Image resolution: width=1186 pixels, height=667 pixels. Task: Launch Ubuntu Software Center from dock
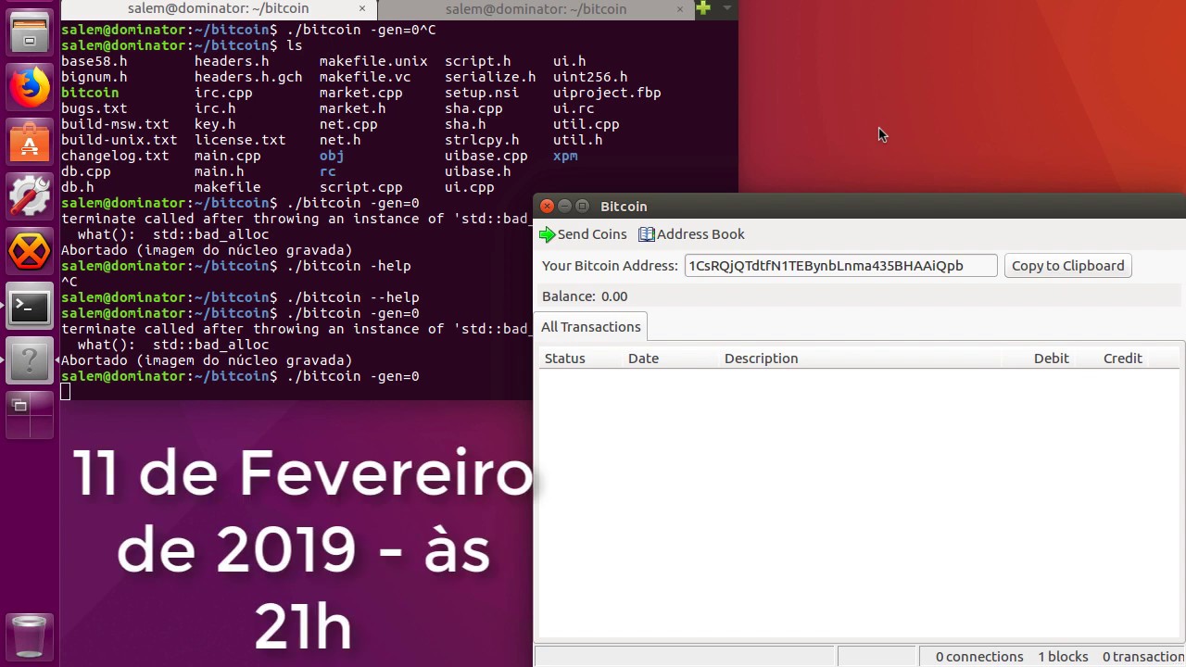pos(30,143)
